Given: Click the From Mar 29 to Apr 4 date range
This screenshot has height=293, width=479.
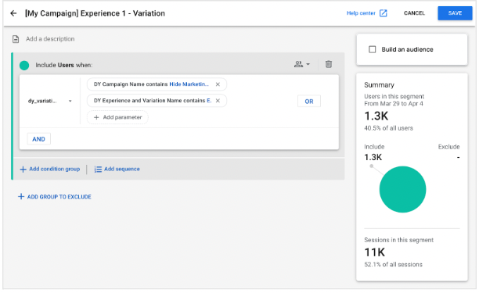Looking at the screenshot, I should coord(394,104).
